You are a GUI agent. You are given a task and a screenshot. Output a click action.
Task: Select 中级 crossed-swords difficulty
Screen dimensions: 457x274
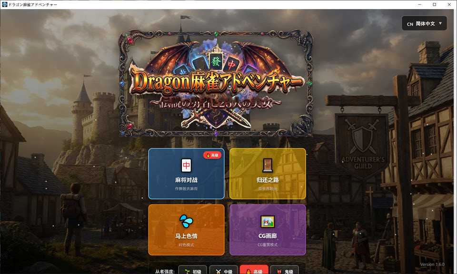223,271
